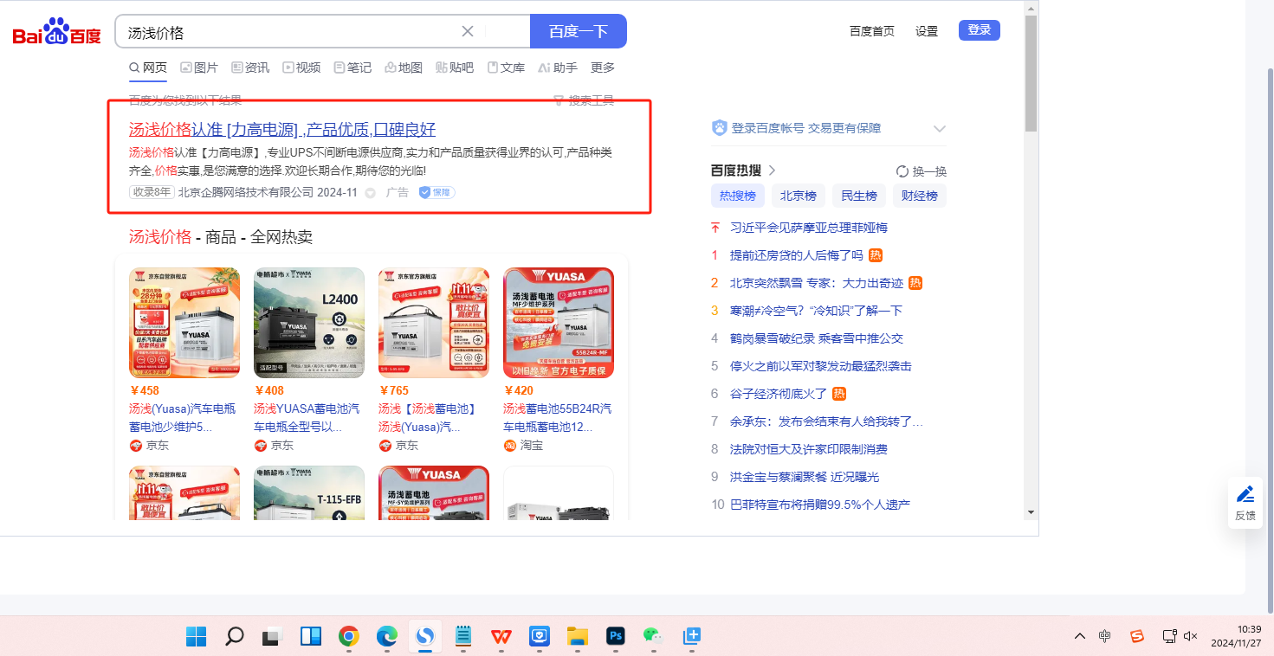Click the 京东 icon under the ¥765 product
The width and height of the screenshot is (1274, 656).
tap(385, 446)
